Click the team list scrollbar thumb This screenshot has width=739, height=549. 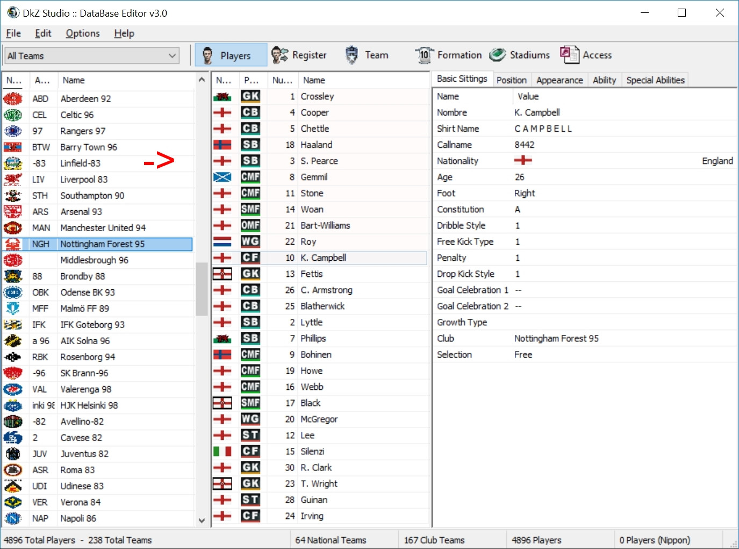[202, 289]
